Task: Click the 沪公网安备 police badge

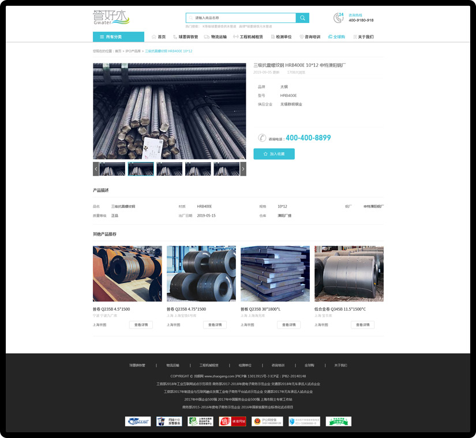Action: (x=265, y=421)
